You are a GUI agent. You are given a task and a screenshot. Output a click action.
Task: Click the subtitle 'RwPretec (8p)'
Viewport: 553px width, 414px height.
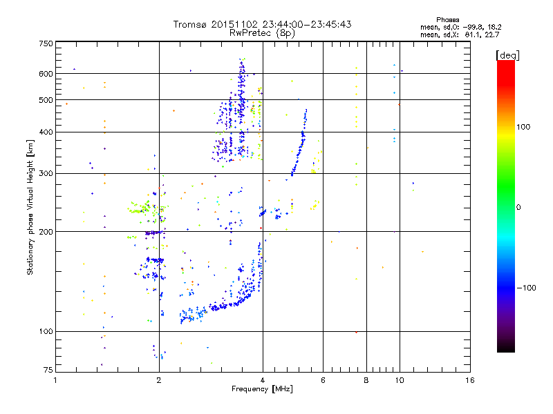[x=262, y=33]
